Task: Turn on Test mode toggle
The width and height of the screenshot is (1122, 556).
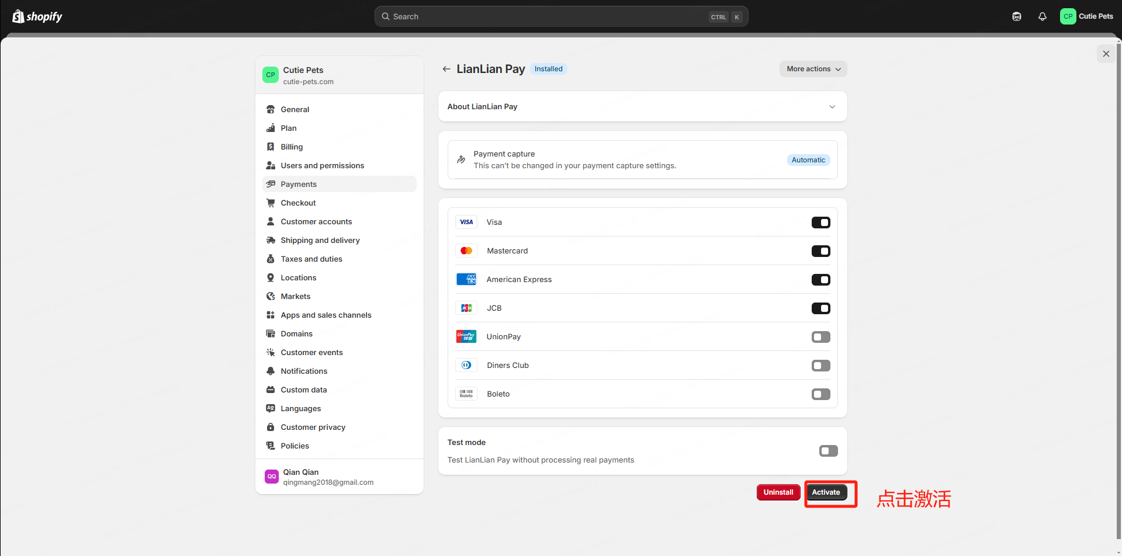Action: [828, 451]
